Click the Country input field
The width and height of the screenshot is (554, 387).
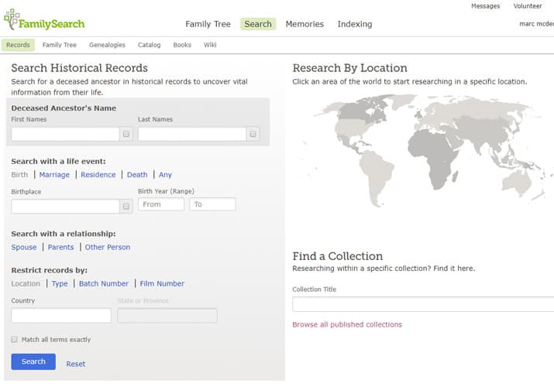pyautogui.click(x=61, y=315)
